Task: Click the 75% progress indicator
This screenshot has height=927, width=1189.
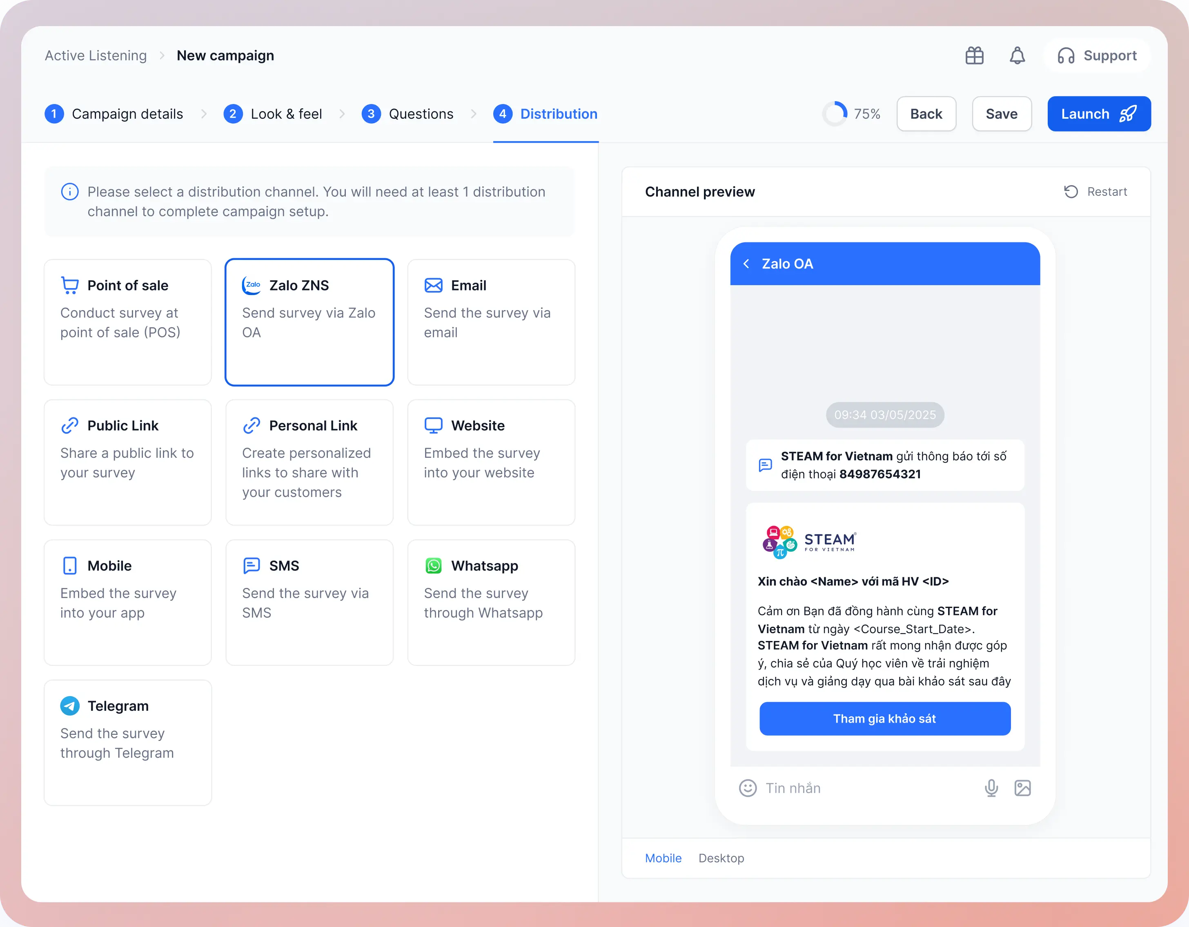Action: (851, 114)
